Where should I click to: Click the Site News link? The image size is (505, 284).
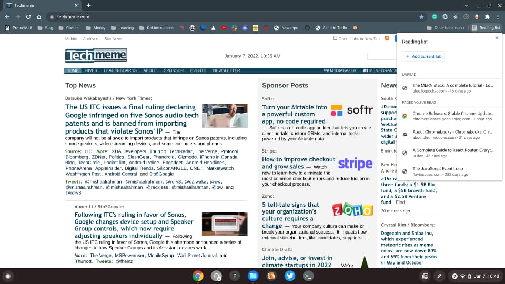(x=113, y=39)
